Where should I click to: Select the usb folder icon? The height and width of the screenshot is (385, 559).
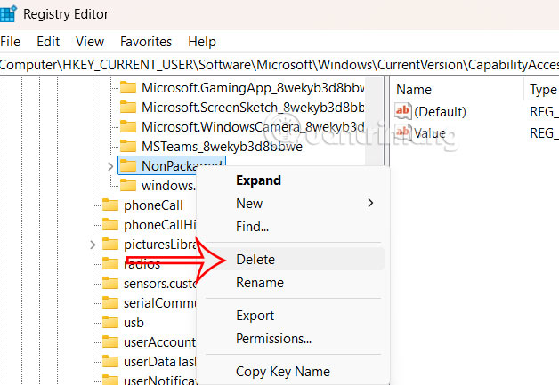click(x=110, y=323)
